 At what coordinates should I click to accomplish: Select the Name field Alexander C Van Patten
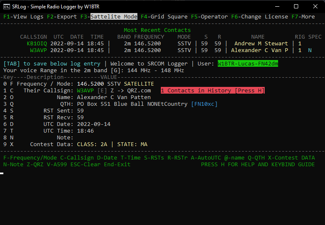coord(114,97)
